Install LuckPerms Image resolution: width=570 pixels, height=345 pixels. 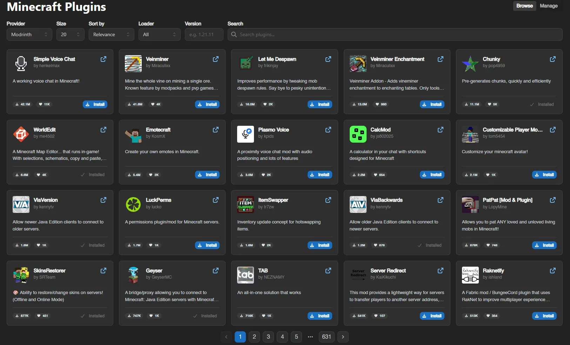(x=207, y=245)
